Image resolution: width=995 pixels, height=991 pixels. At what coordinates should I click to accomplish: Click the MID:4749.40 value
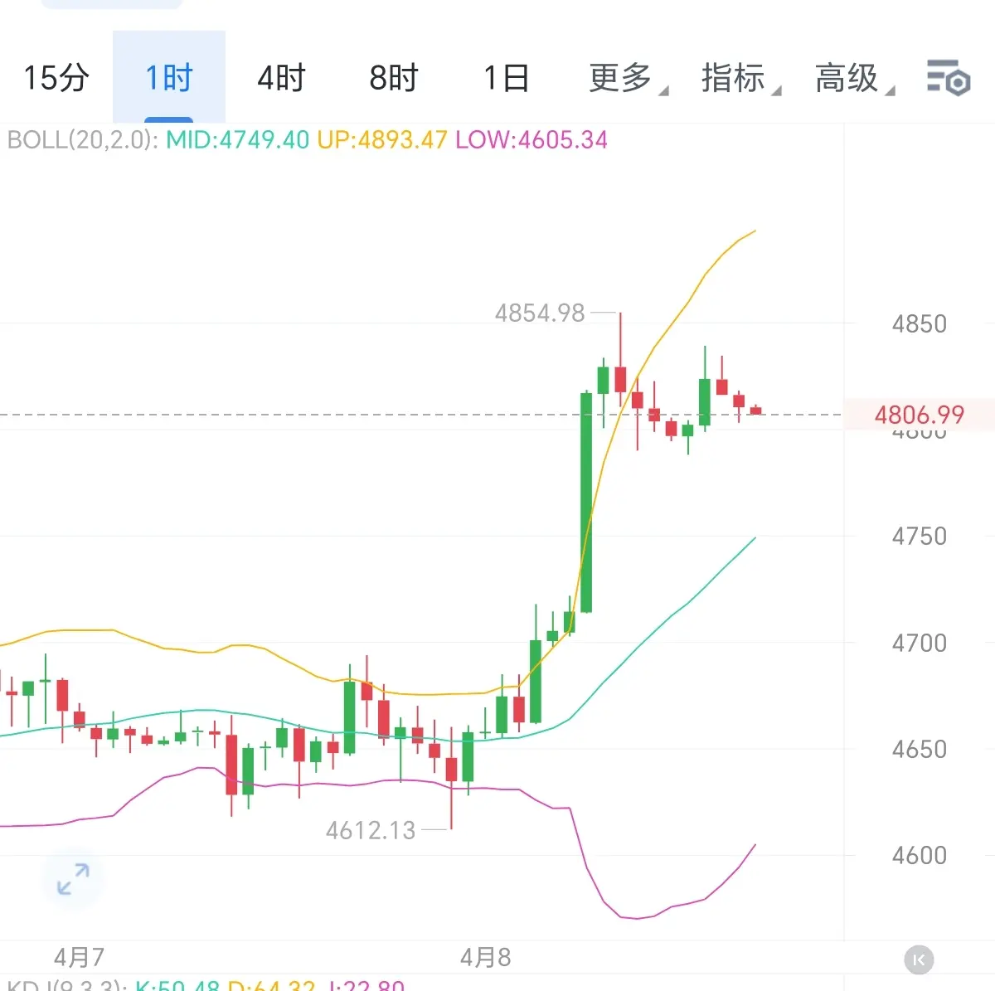click(x=238, y=139)
